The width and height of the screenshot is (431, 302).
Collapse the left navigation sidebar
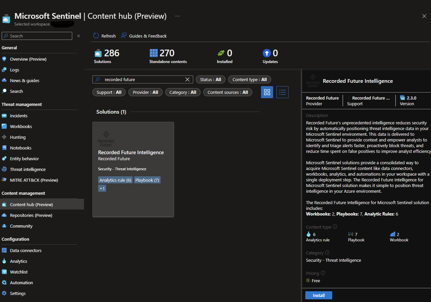tap(79, 36)
